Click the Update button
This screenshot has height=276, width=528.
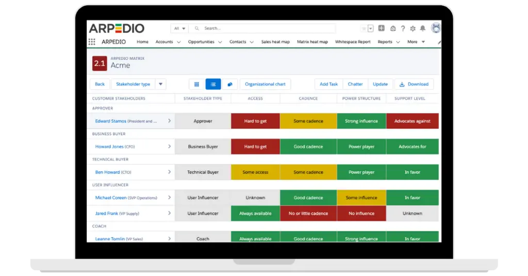tap(380, 84)
